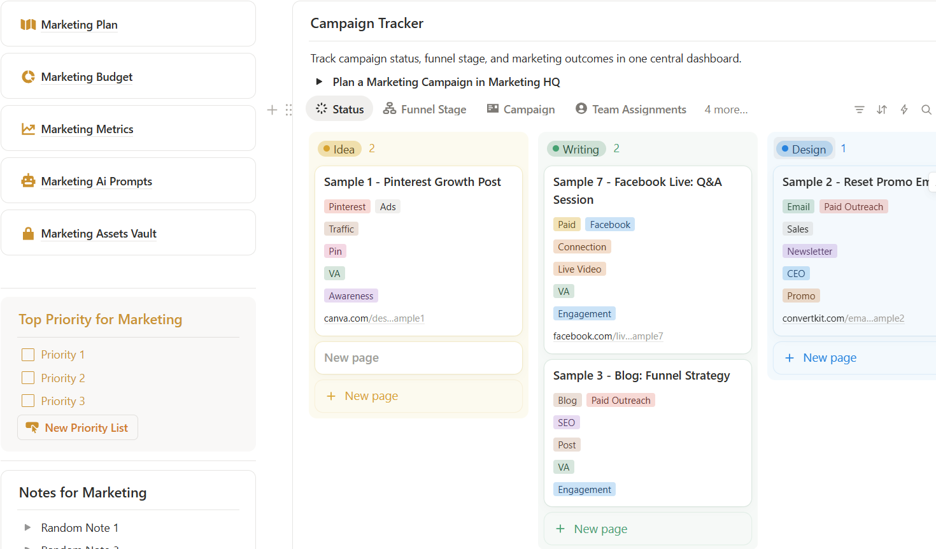The image size is (936, 549).
Task: Open automations lightning bolt icon
Action: (904, 110)
